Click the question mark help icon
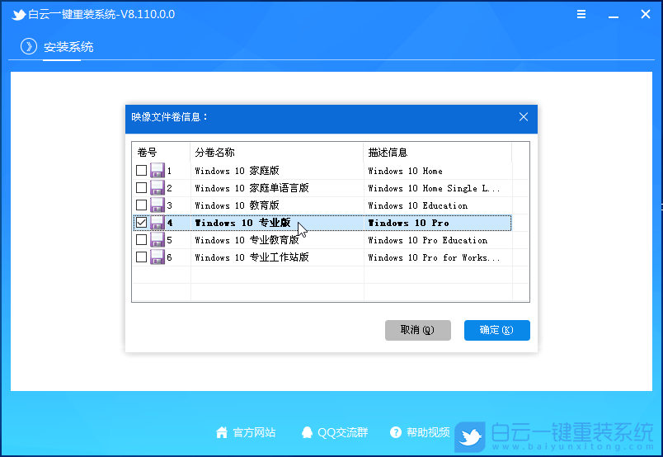Image resolution: width=663 pixels, height=457 pixels. [x=396, y=432]
